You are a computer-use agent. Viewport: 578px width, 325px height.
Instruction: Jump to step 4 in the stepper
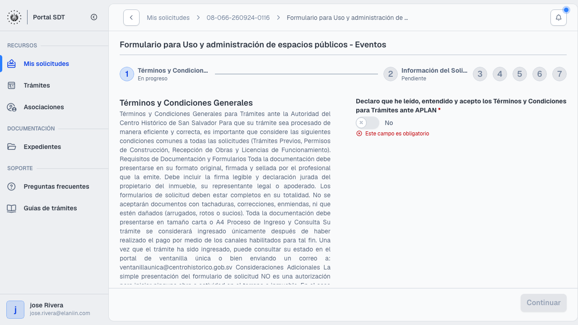[500, 74]
